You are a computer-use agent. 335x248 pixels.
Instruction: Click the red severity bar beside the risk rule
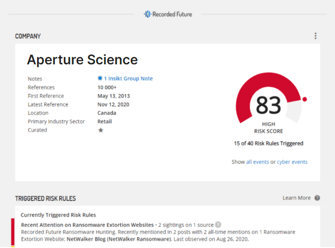click(13, 232)
